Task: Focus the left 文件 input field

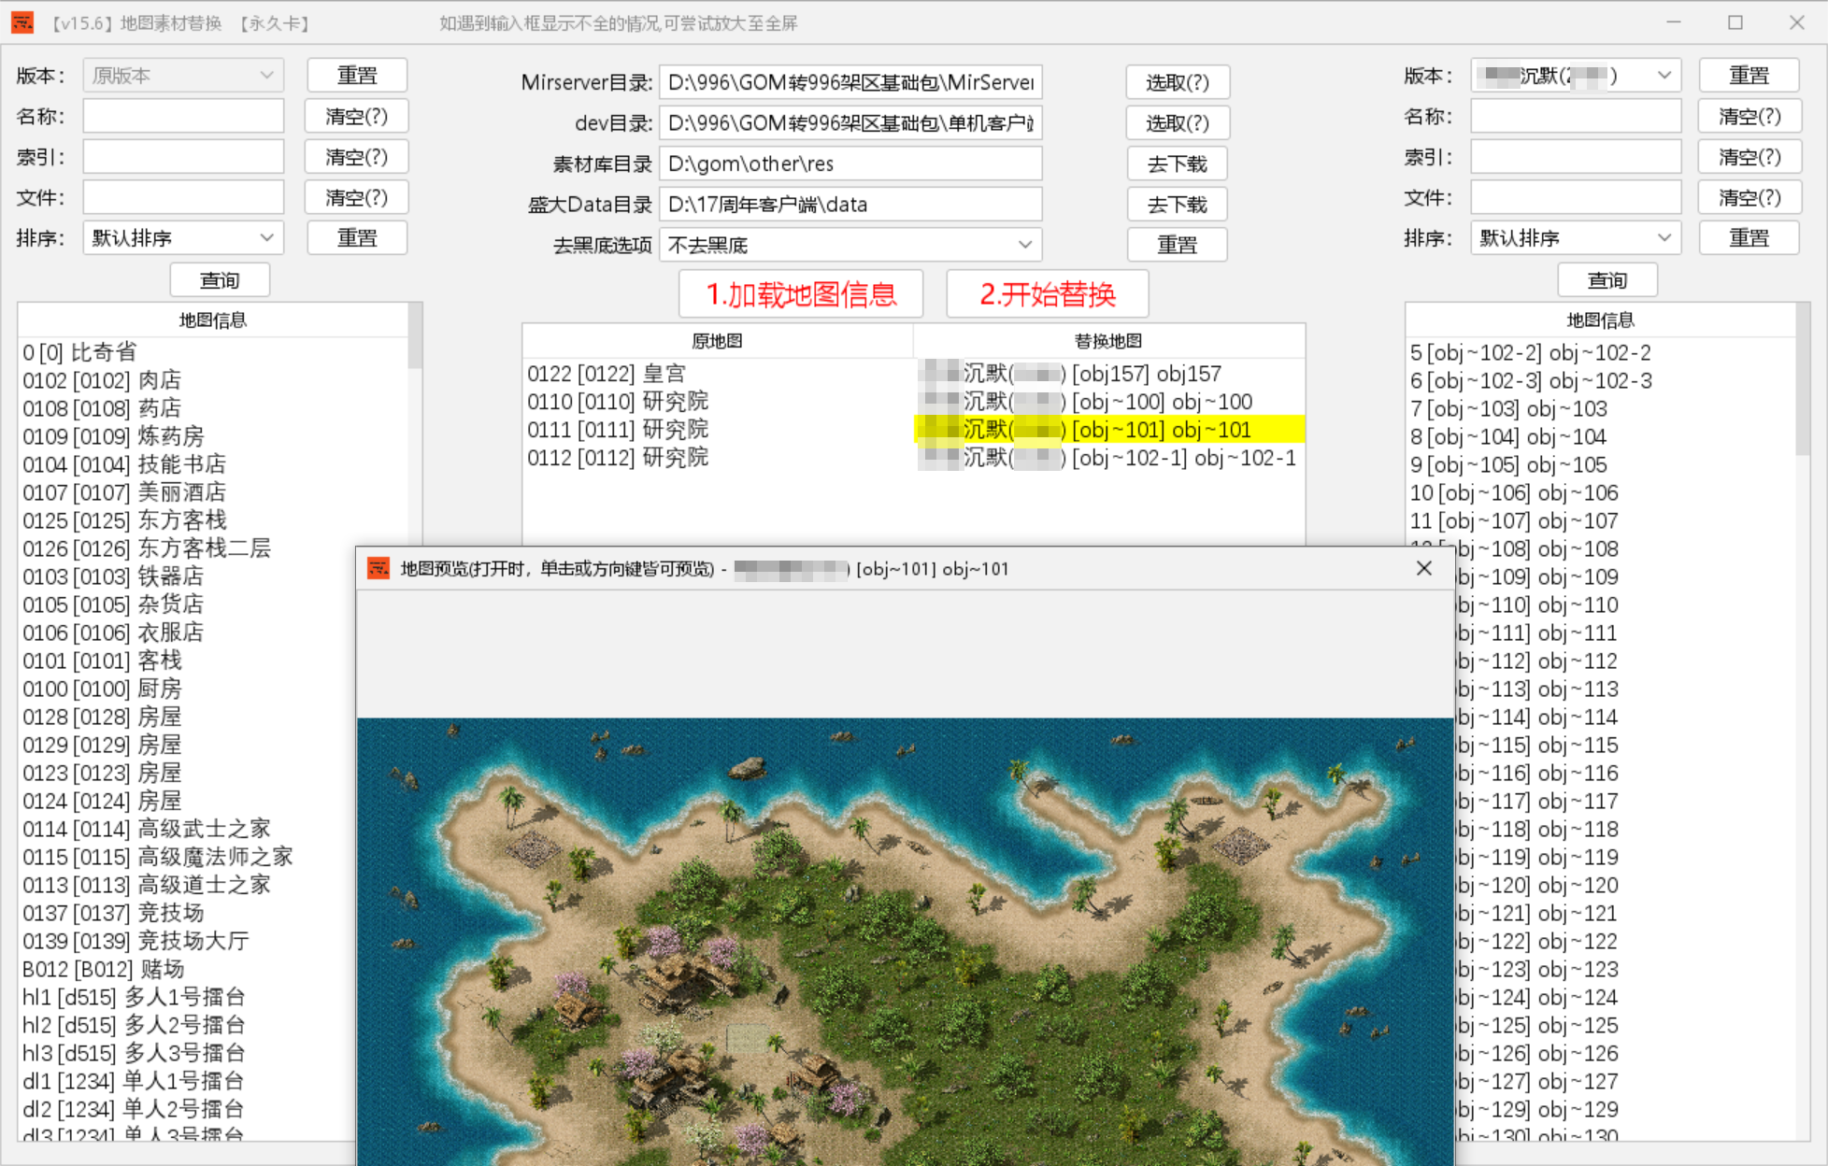Action: pyautogui.click(x=183, y=198)
